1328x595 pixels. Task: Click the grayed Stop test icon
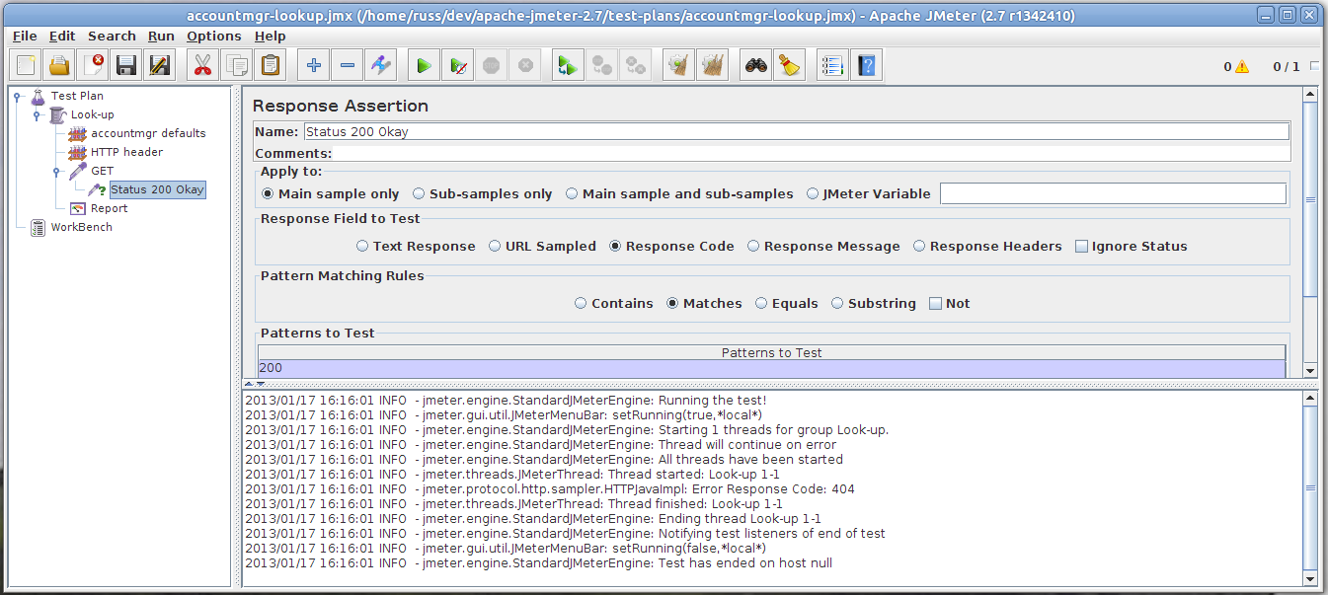492,66
